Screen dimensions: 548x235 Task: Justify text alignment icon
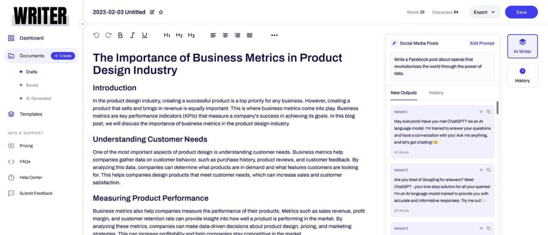(x=249, y=35)
